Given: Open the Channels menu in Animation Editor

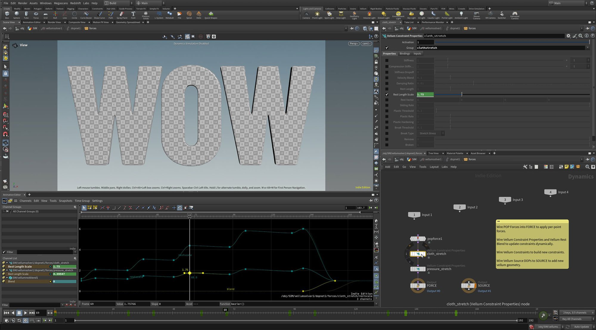Looking at the screenshot, I should pos(25,201).
